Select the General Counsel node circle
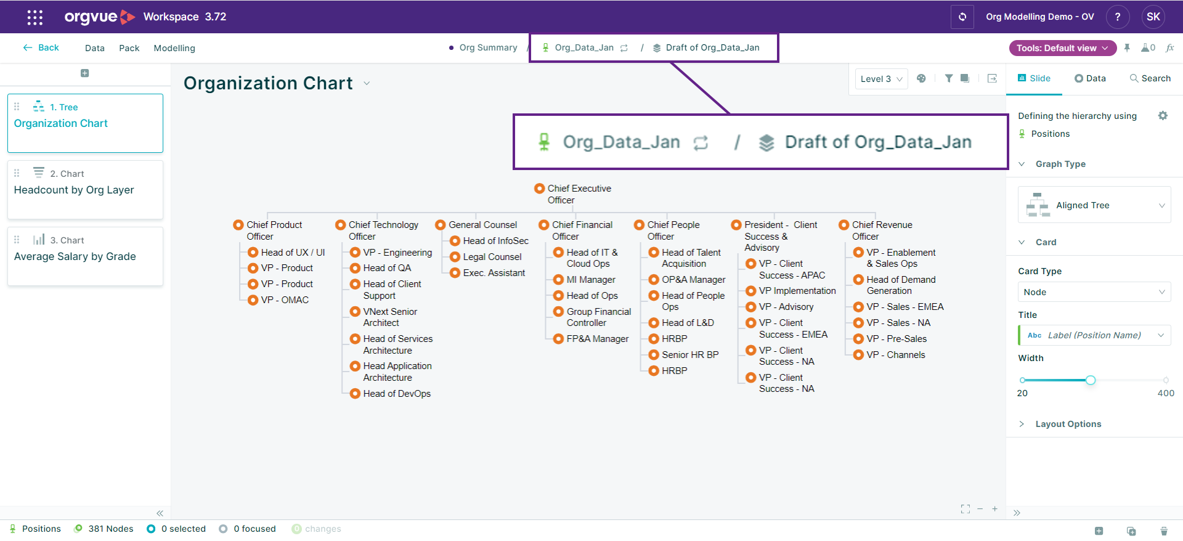 [441, 225]
